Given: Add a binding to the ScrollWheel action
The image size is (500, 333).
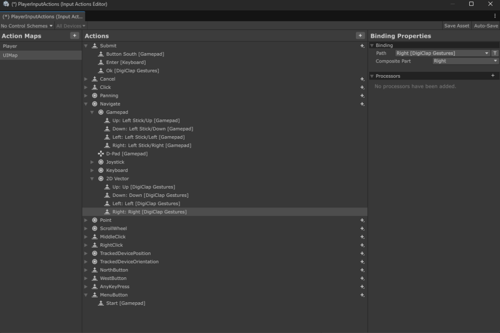Looking at the screenshot, I should [362, 229].
